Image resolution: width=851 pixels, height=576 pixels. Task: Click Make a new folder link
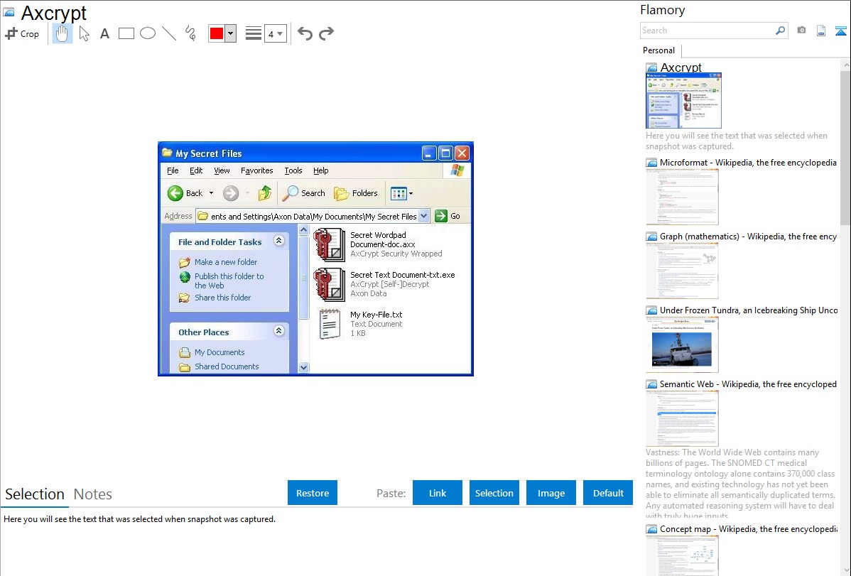(x=226, y=261)
